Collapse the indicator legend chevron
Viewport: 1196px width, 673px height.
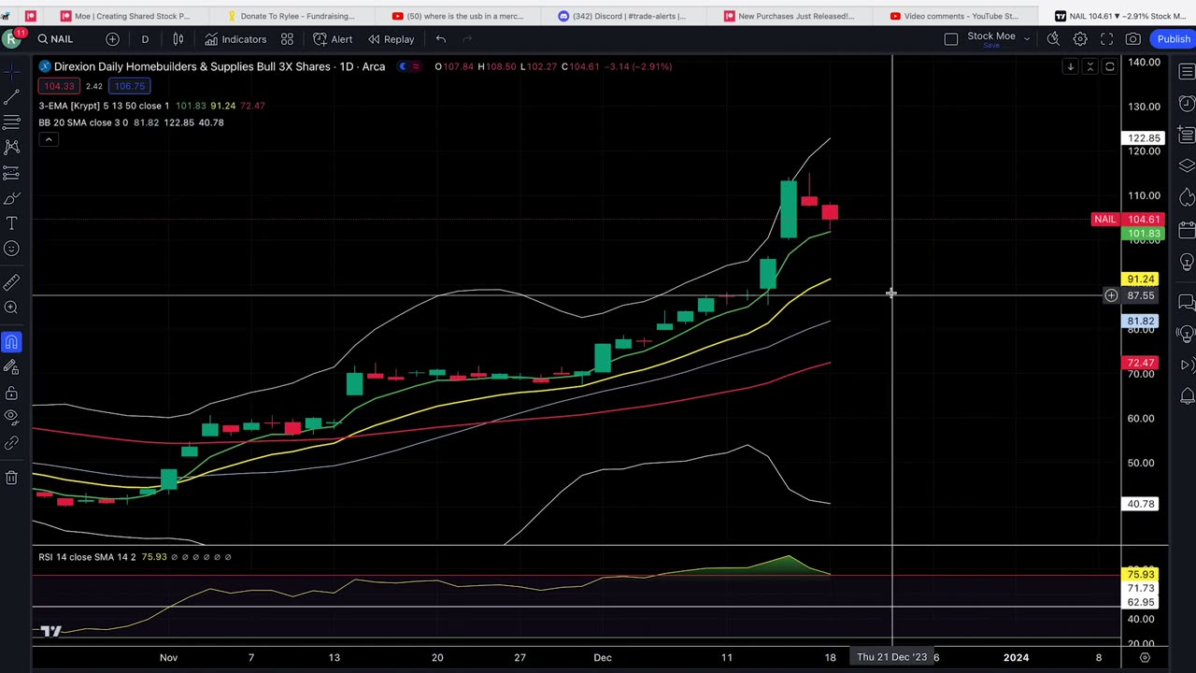tap(49, 139)
